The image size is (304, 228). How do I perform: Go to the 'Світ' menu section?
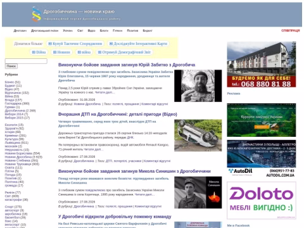[x=80, y=30]
